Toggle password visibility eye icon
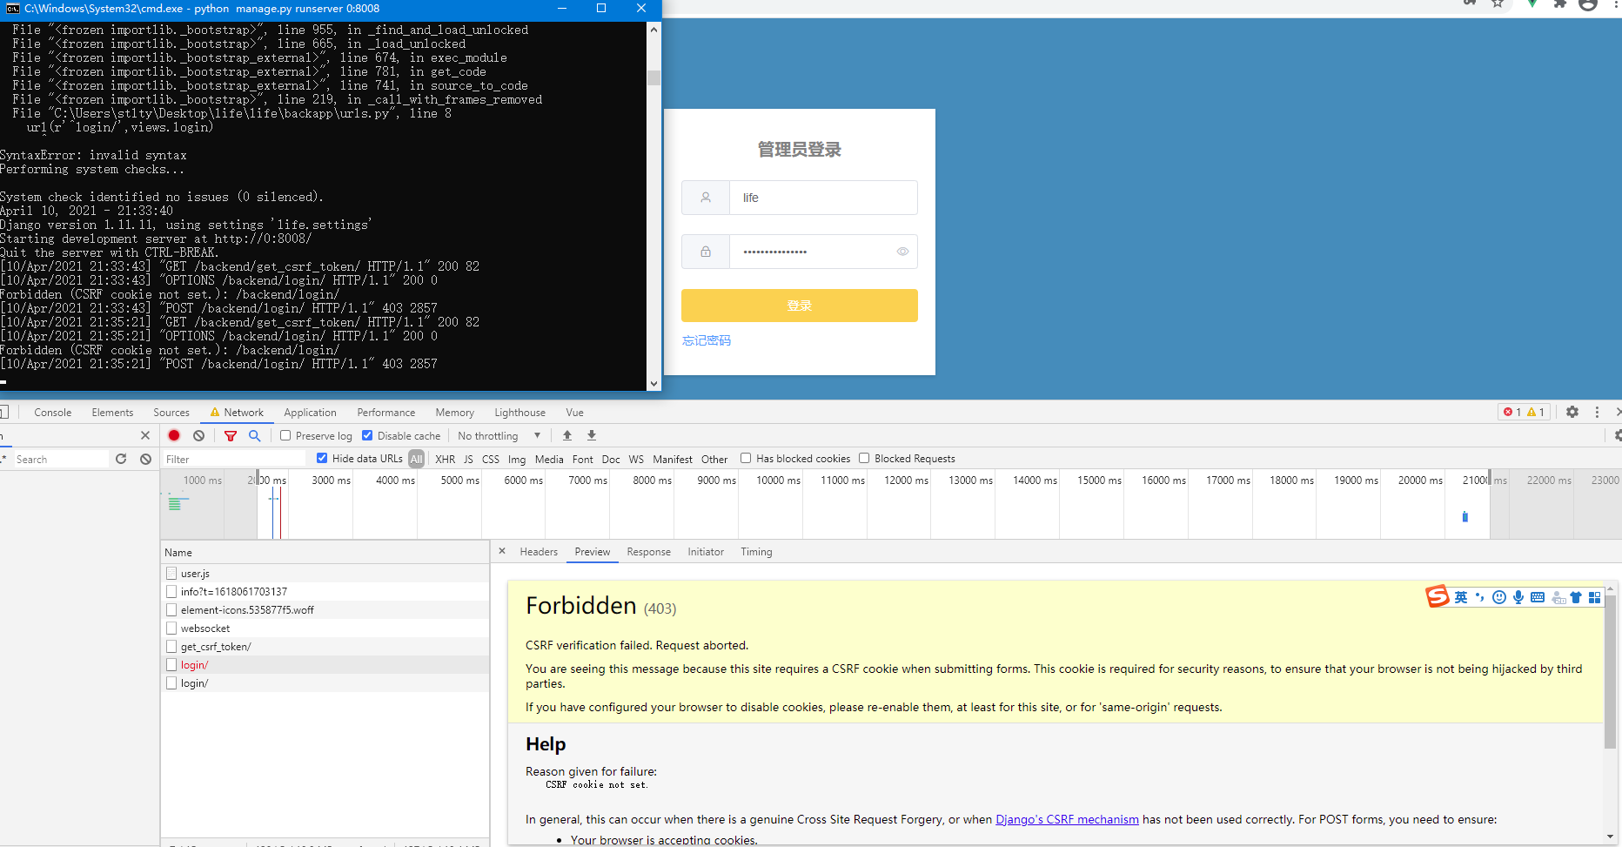 click(x=902, y=252)
